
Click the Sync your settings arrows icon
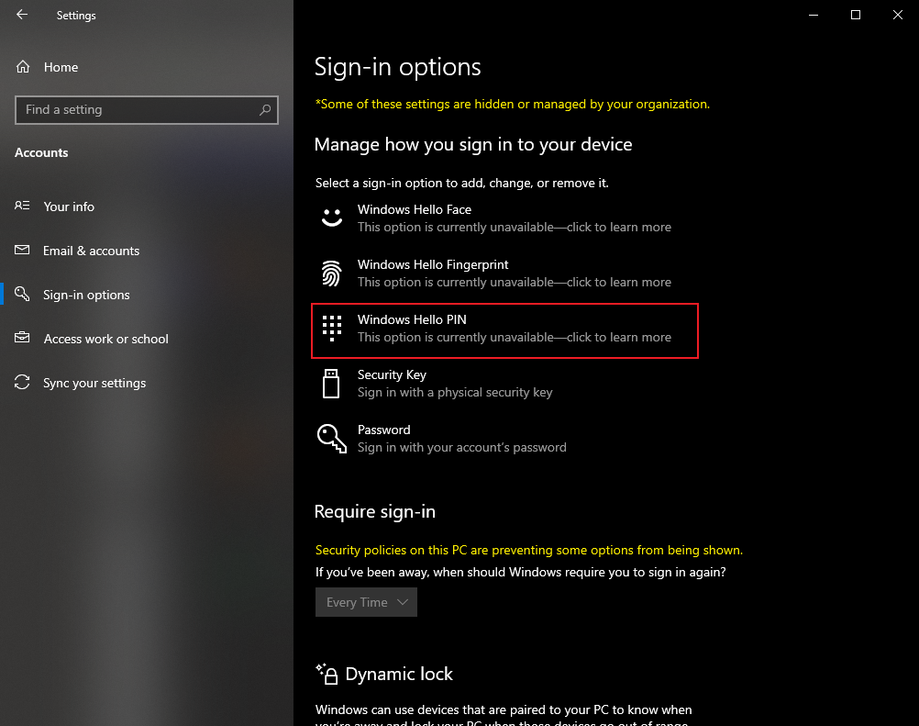22,383
